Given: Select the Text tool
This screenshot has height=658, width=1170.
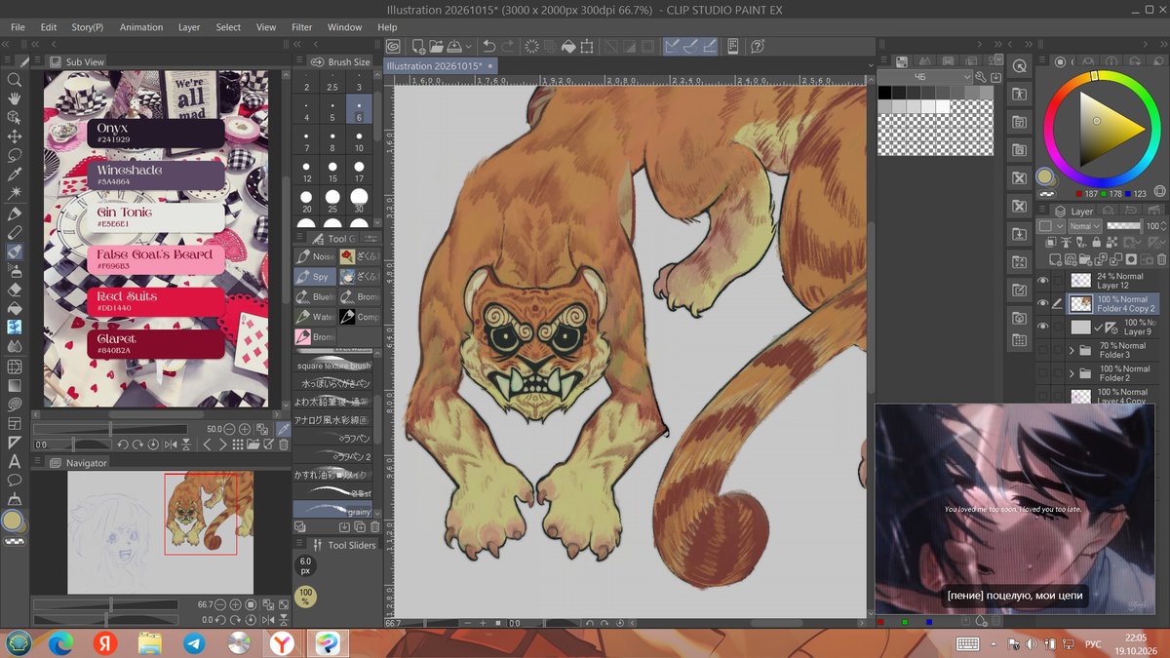Looking at the screenshot, I should [x=15, y=461].
